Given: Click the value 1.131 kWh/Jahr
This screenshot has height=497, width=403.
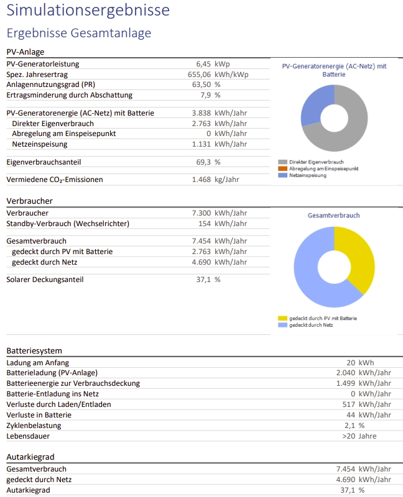Looking at the screenshot, I should point(220,144).
